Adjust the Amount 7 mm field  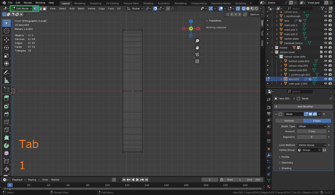tap(312, 131)
